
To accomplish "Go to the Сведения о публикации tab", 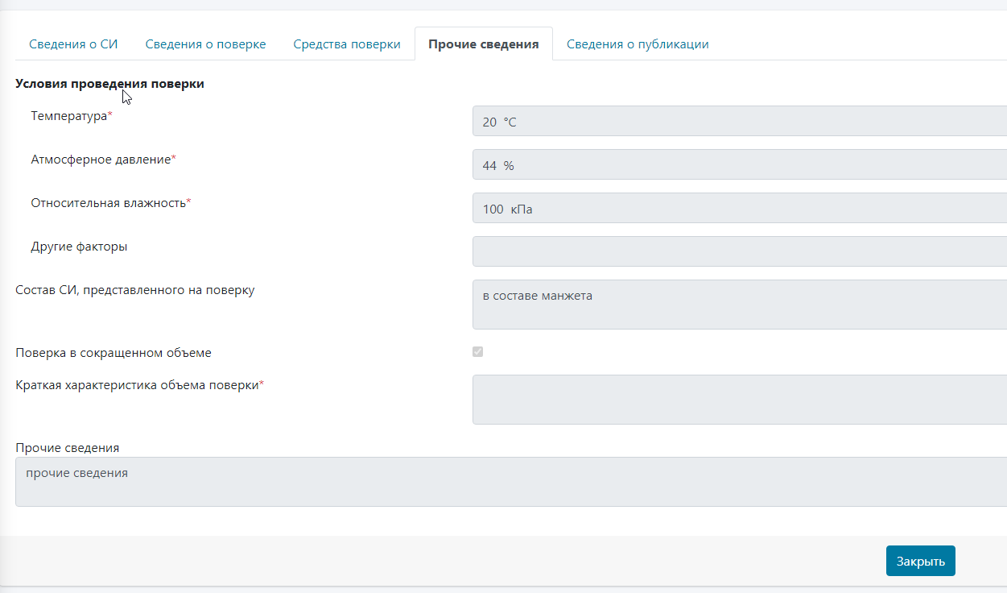I will pyautogui.click(x=637, y=44).
